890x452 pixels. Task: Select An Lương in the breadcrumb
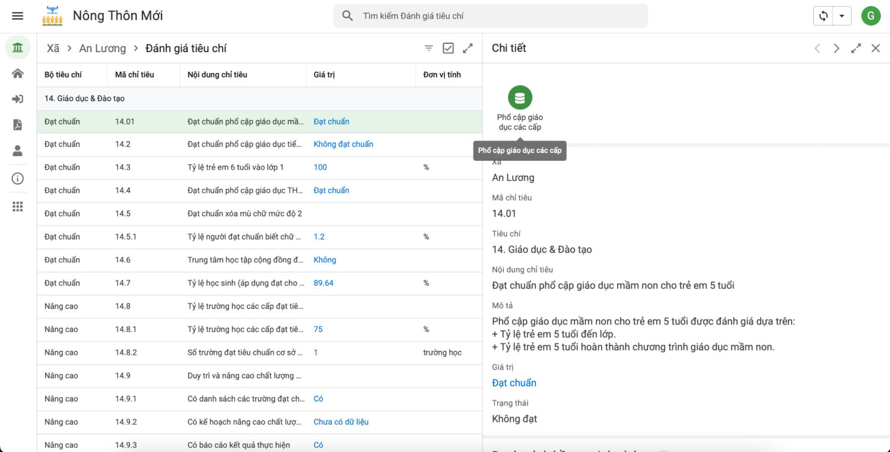tap(103, 49)
